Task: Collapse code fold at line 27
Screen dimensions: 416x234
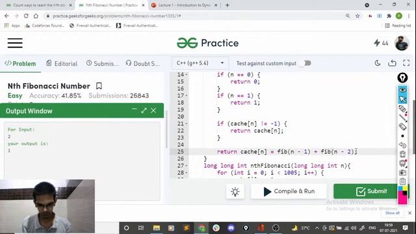Action: 187,166
